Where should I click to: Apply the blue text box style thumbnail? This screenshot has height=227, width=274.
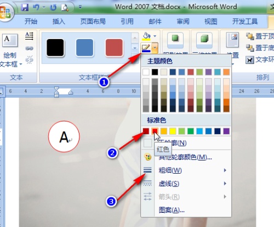tap(84, 48)
